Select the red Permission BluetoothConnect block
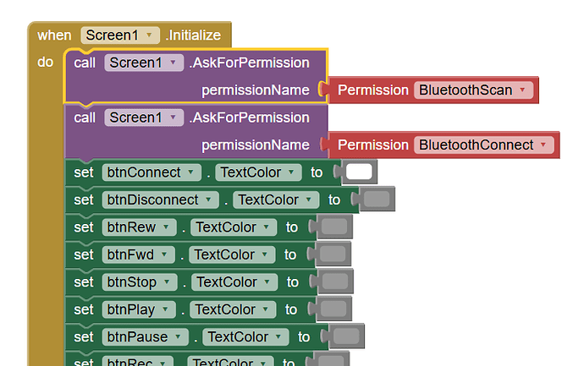 [x=444, y=145]
